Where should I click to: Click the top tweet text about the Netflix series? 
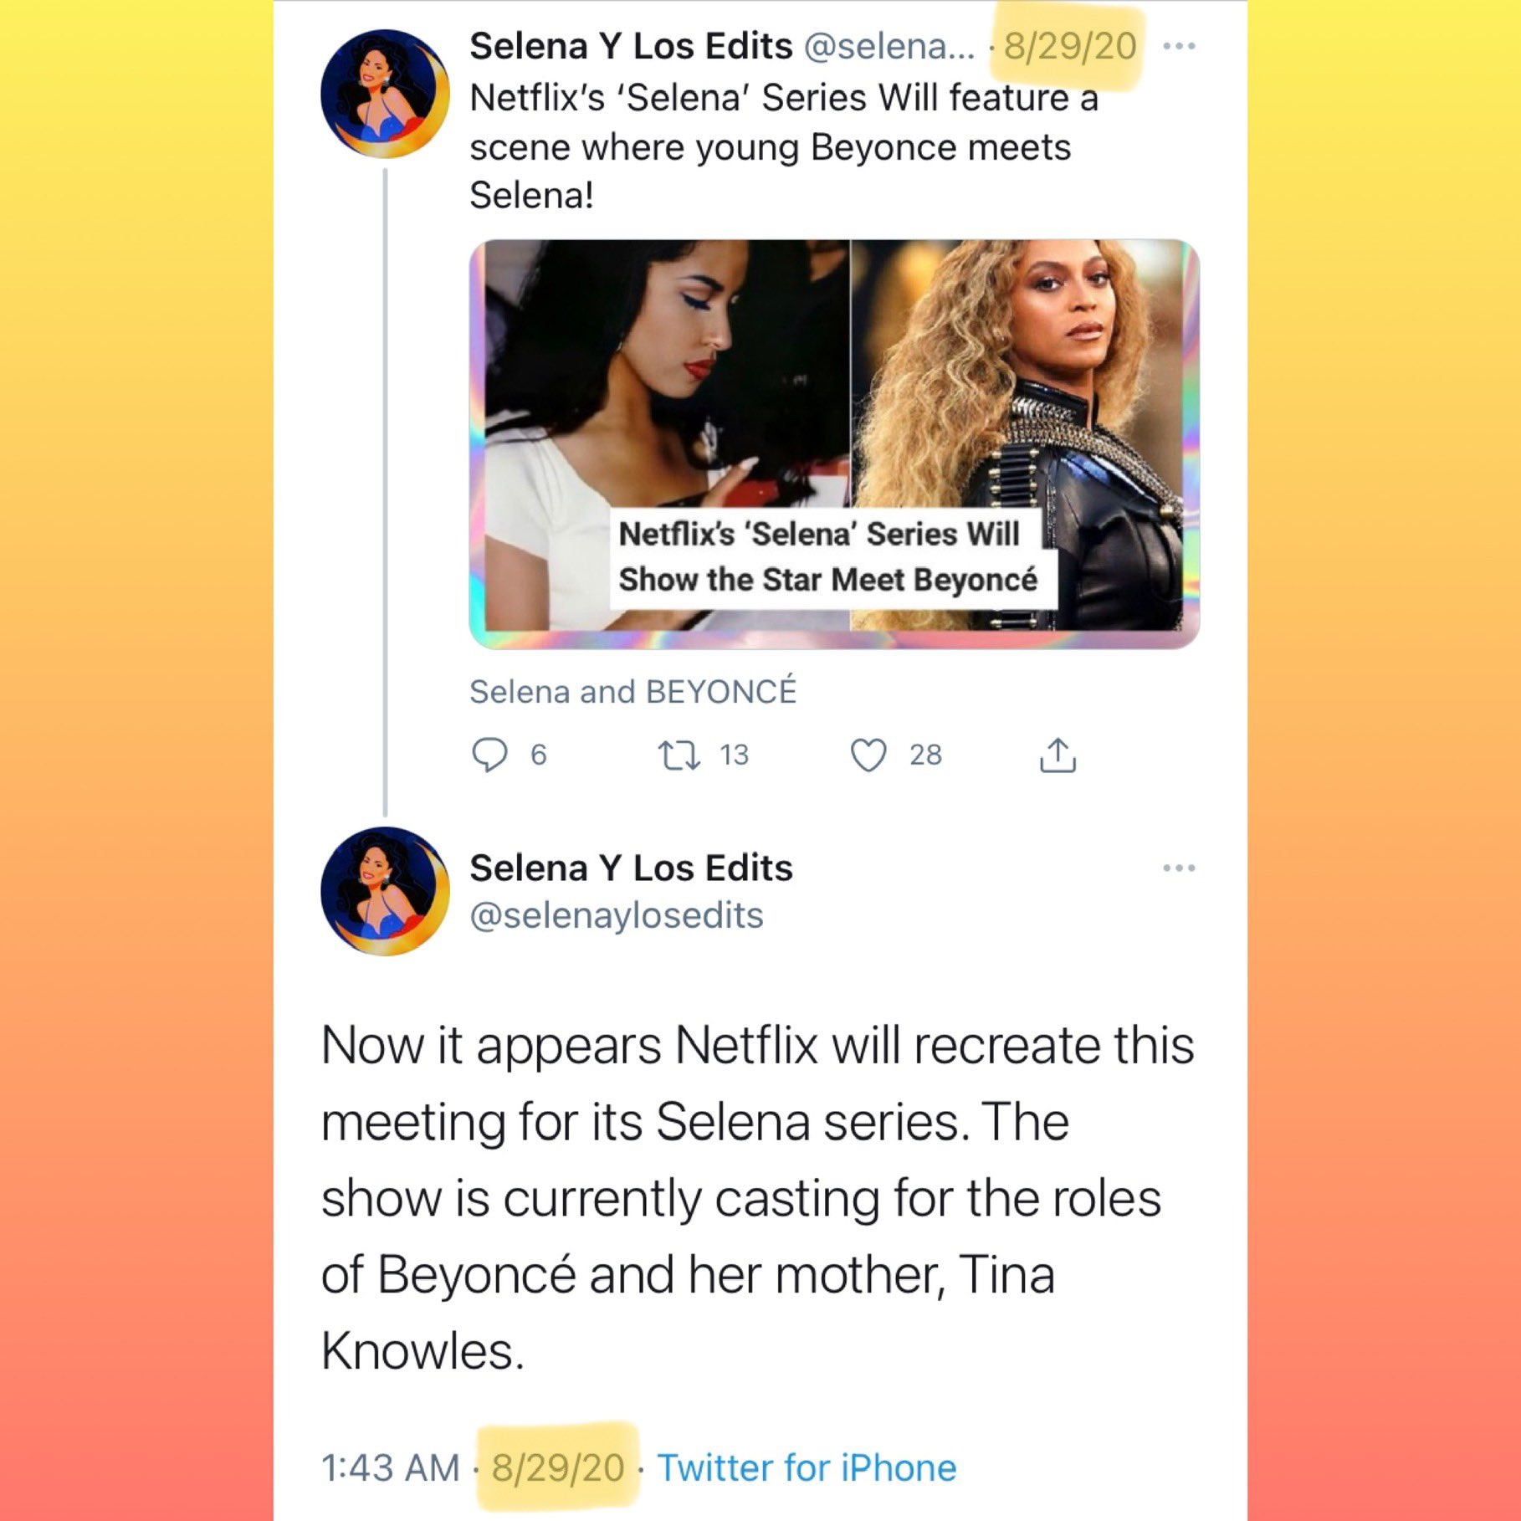pyautogui.click(x=784, y=146)
